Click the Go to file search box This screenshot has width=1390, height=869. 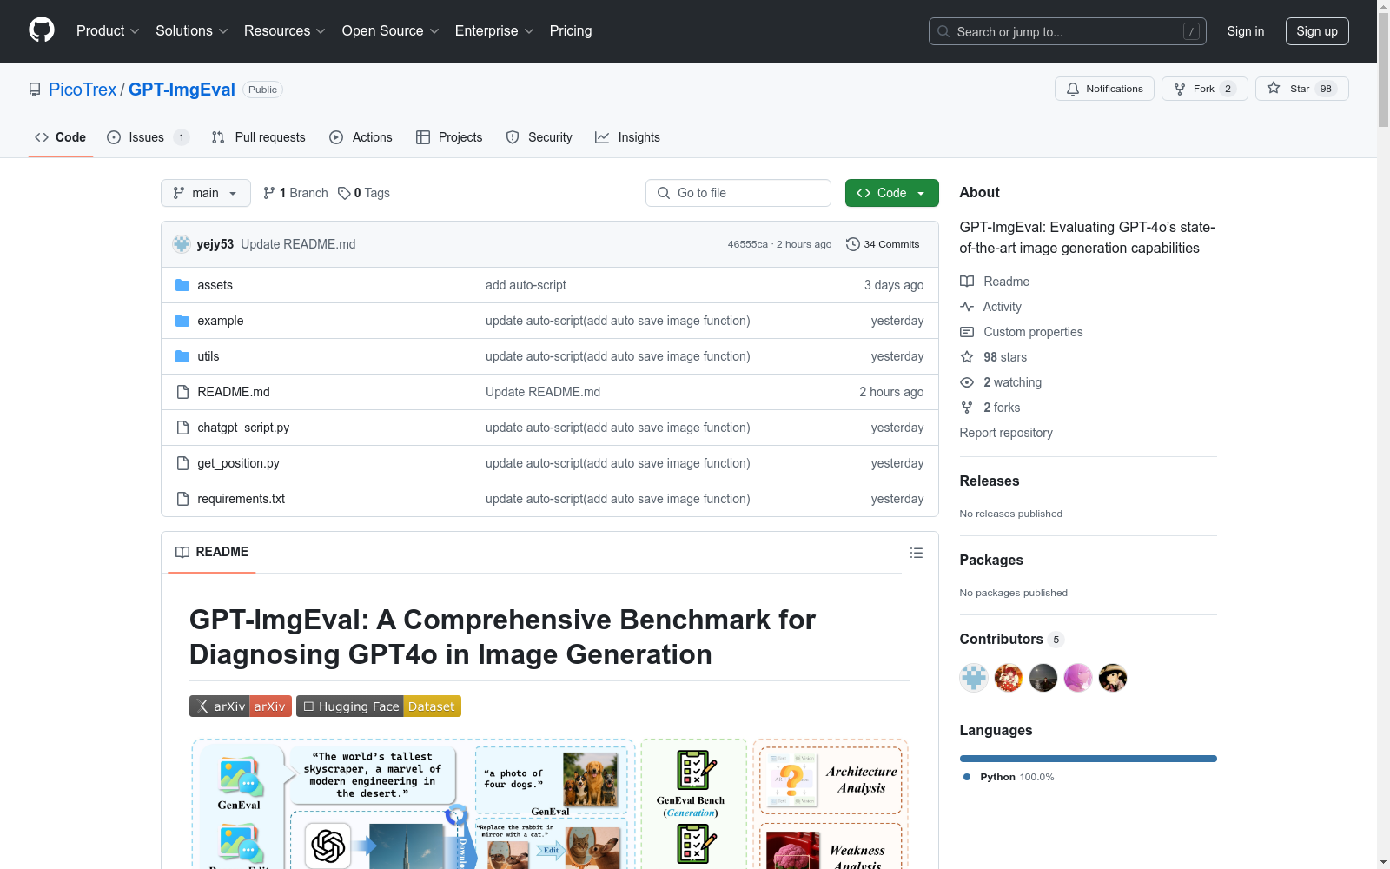[x=738, y=193]
